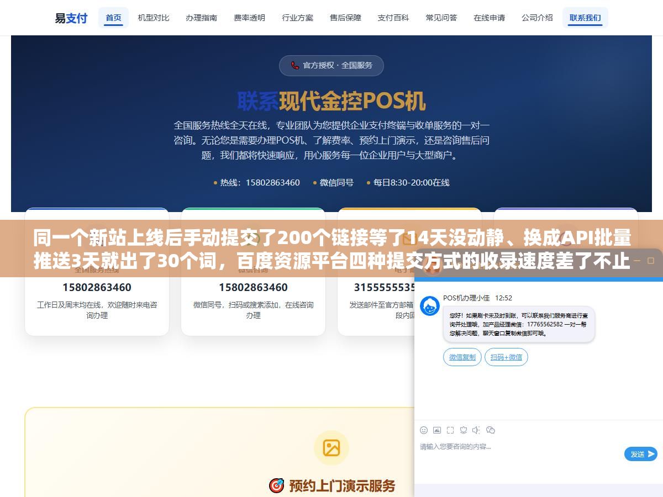Open the 售后保障 page
The width and height of the screenshot is (663, 497).
pos(346,18)
